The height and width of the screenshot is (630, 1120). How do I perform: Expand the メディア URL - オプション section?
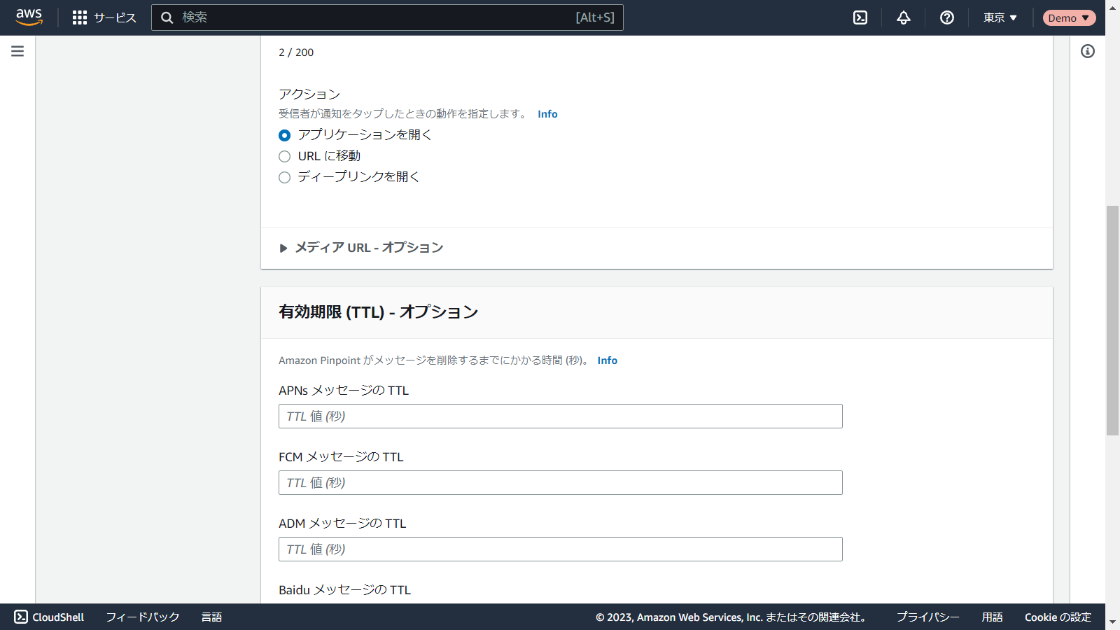[x=283, y=248]
